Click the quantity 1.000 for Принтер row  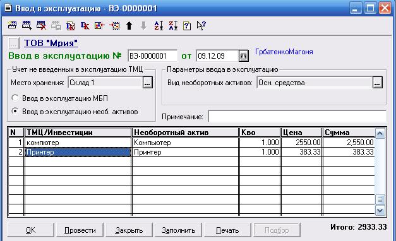point(260,152)
